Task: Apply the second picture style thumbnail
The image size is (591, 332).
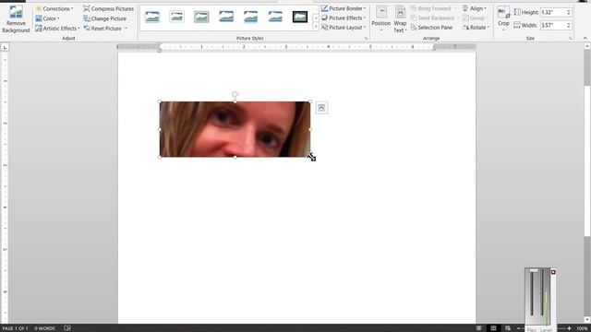Action: [x=176, y=17]
